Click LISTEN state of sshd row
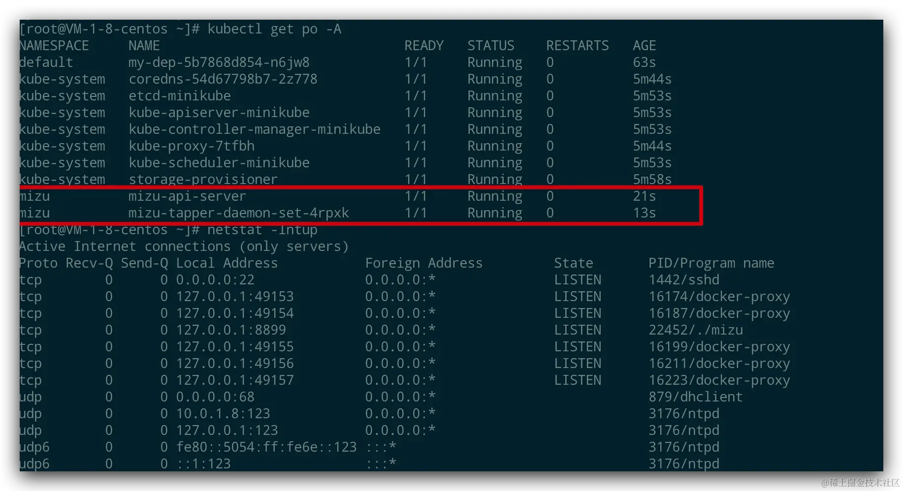The height and width of the screenshot is (491, 903). pyautogui.click(x=578, y=280)
